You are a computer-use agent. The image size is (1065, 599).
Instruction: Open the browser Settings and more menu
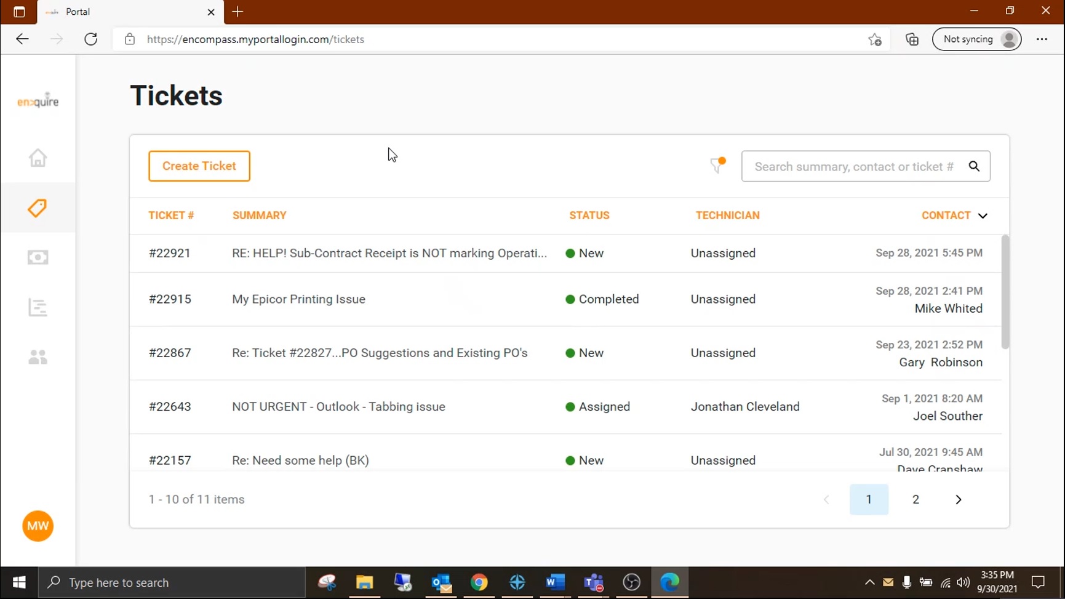[1042, 39]
